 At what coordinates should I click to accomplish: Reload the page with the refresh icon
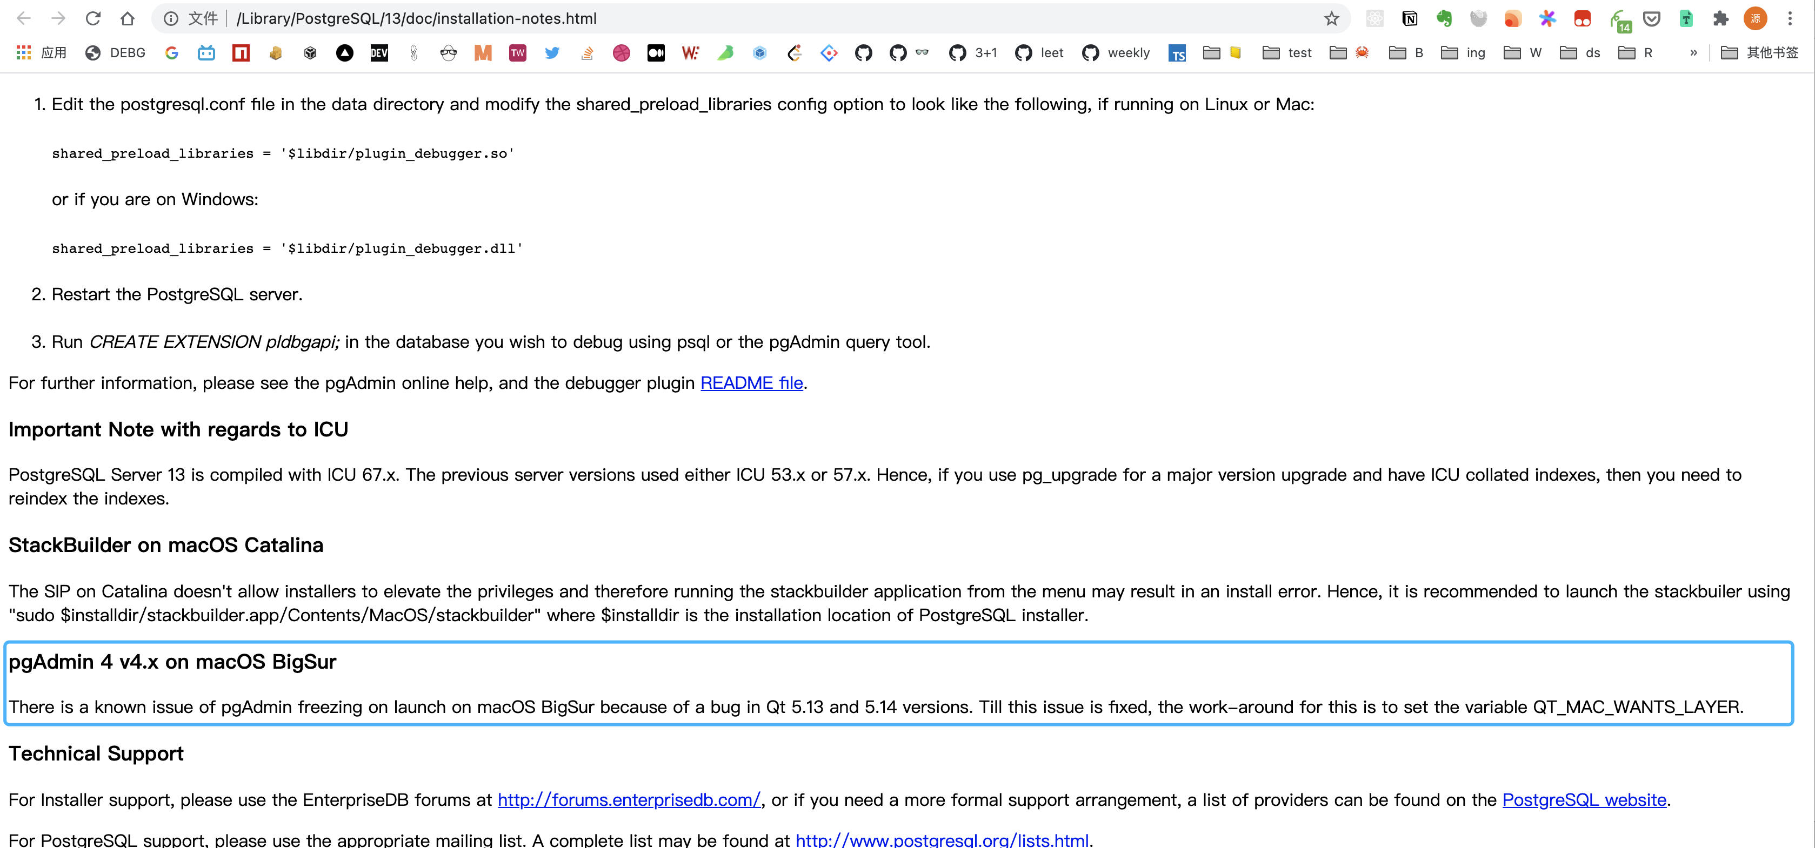point(93,18)
